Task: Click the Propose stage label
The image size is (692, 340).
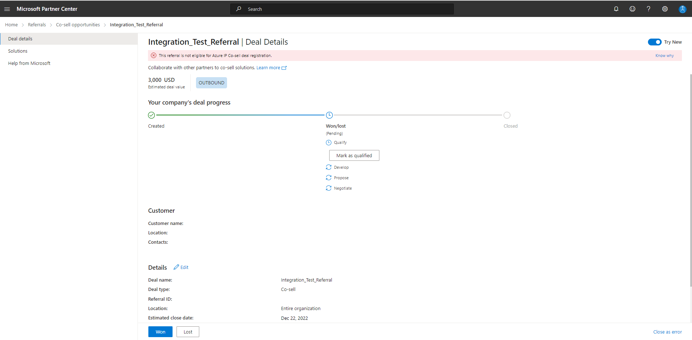Action: point(341,178)
